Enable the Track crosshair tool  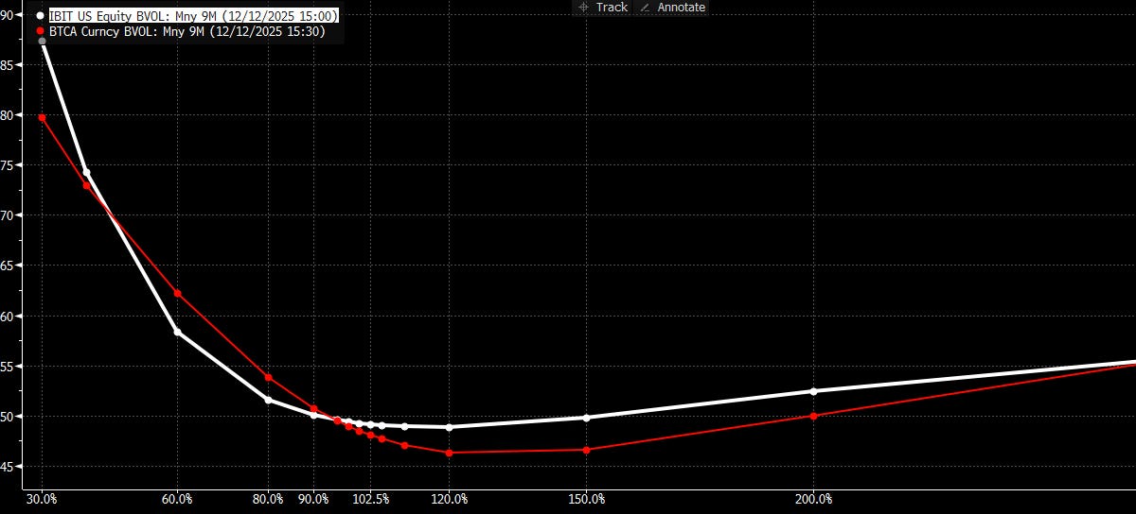602,7
